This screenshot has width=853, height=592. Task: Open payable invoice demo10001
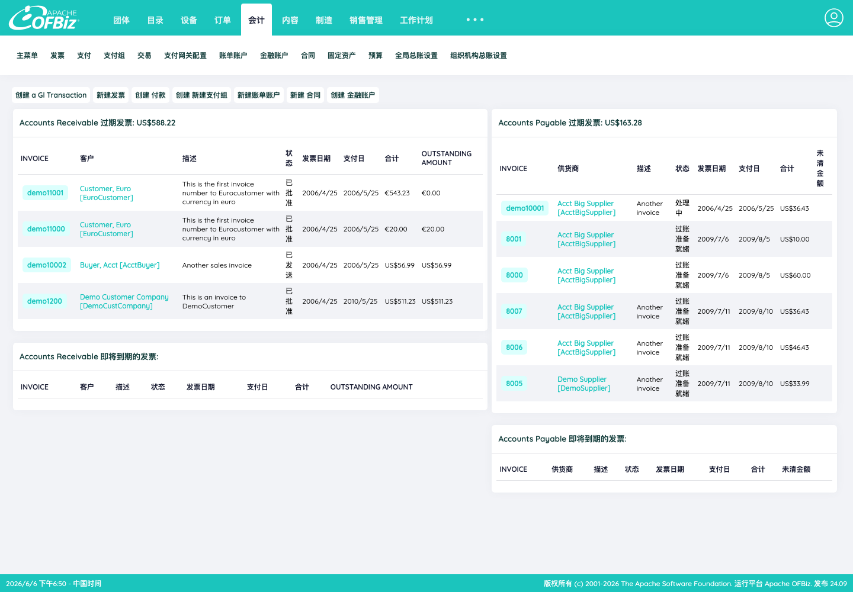525,208
